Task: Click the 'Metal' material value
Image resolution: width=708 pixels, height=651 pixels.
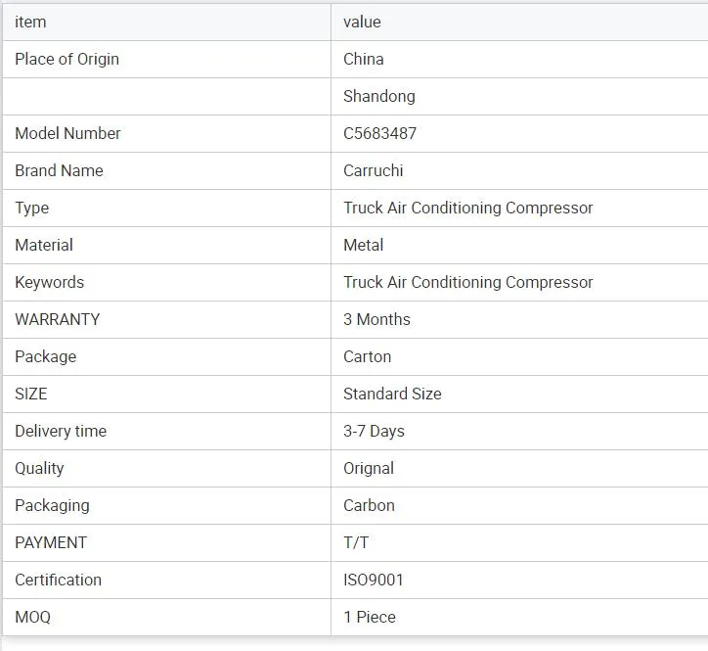Action: pyautogui.click(x=363, y=245)
